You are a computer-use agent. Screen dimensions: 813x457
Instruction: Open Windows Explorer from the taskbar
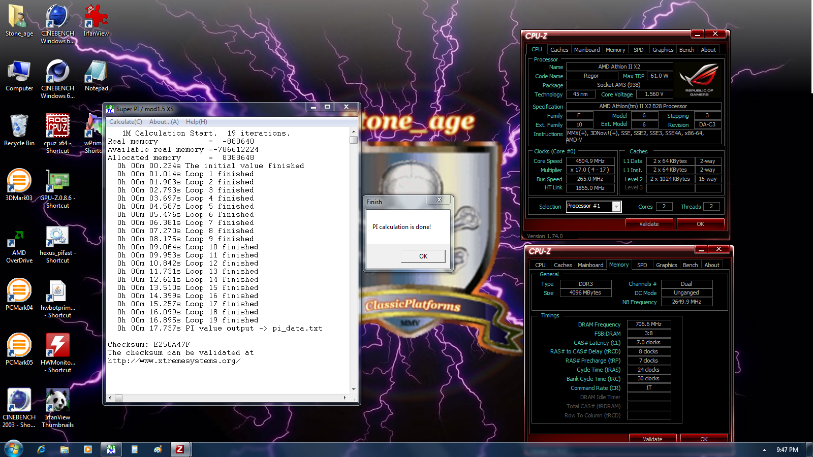65,449
